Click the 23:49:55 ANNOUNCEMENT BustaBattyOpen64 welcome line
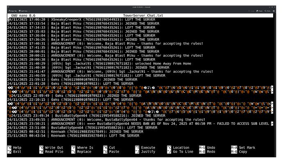Image resolution: width=283 pixels, height=165 pixels. [x=106, y=119]
